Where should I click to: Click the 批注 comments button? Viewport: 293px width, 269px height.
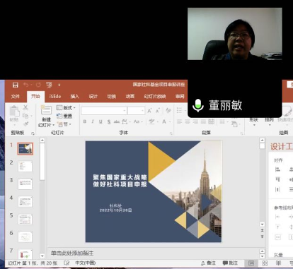click(x=230, y=263)
